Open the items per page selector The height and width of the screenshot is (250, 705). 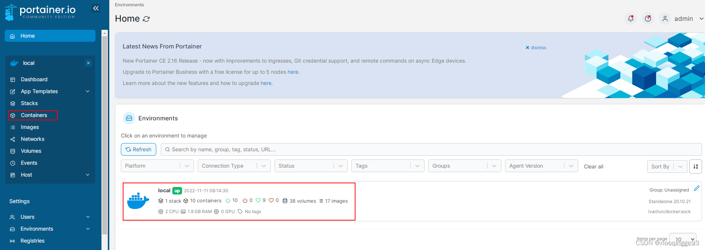coord(683,239)
